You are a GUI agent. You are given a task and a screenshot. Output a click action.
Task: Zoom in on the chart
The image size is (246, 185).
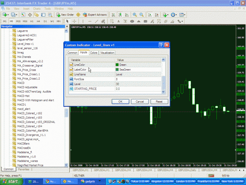tap(135, 15)
